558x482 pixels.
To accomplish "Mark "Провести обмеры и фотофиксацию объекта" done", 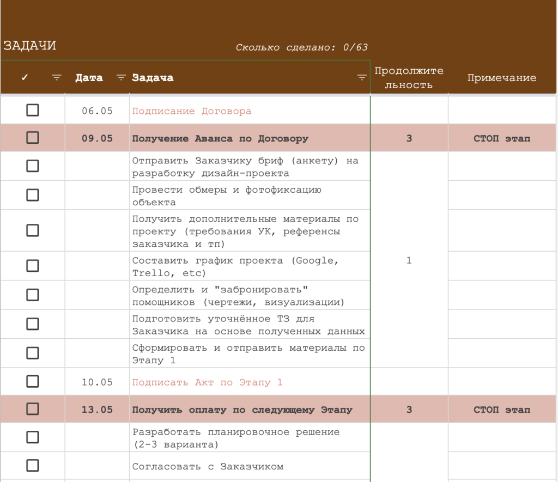I will (32, 194).
